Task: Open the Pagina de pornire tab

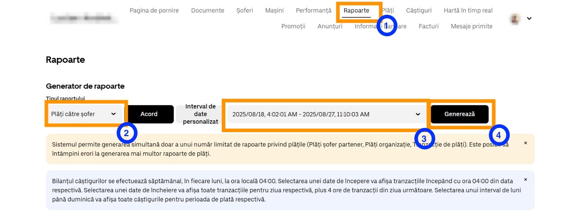Action: click(154, 10)
